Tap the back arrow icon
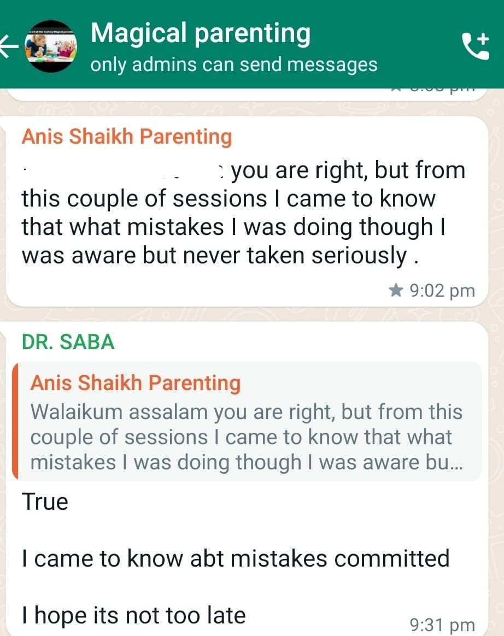Viewport: 504px width, 636px height. (x=9, y=45)
